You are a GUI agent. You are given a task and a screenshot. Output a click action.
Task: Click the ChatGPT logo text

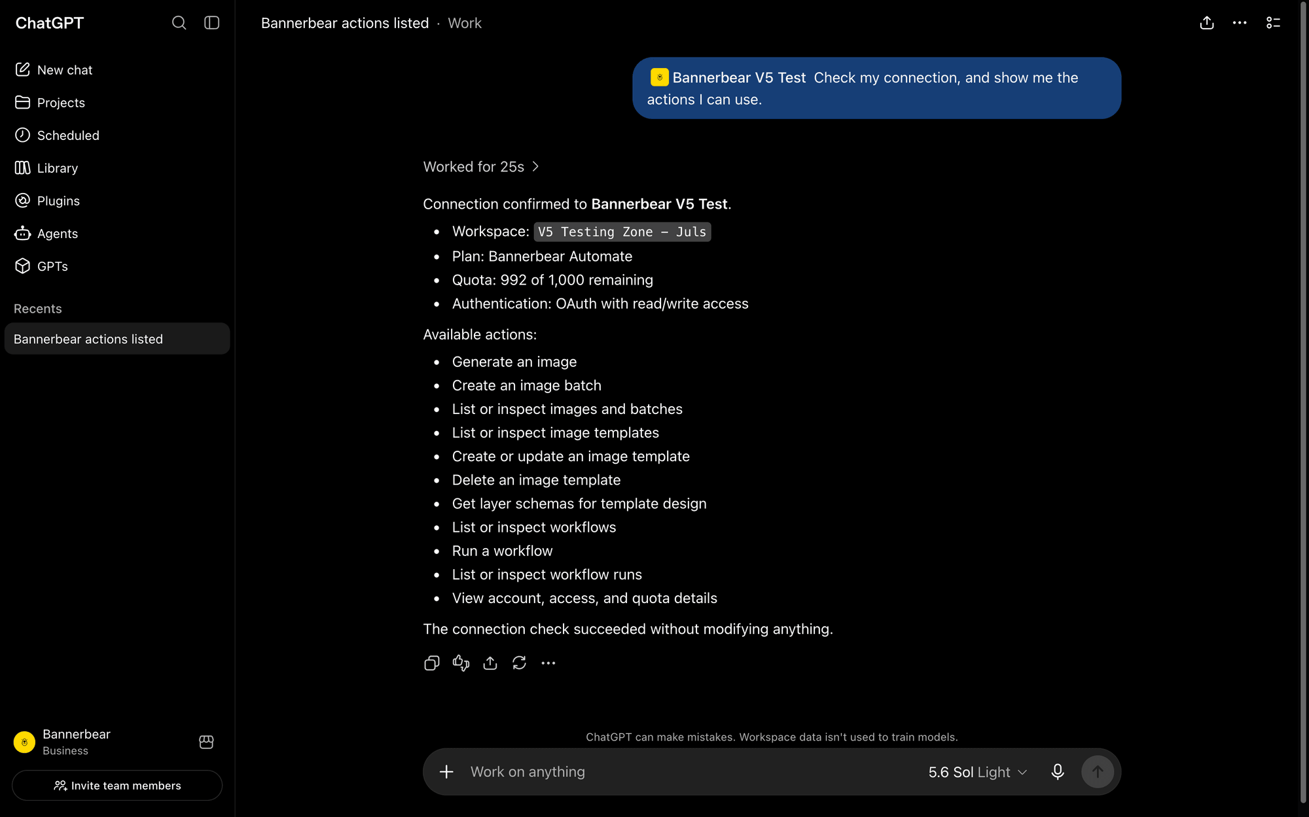[x=50, y=23]
